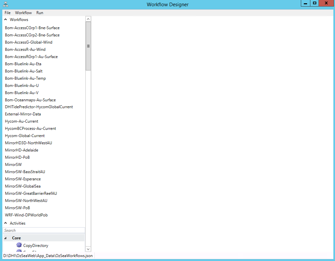Select Bom-Bluelink-Au-Temp workflow
This screenshot has height=261, width=335.
pyautogui.click(x=25, y=78)
